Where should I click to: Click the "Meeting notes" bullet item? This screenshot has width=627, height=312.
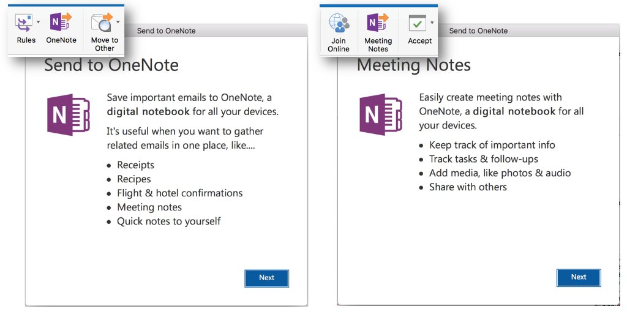tap(149, 207)
